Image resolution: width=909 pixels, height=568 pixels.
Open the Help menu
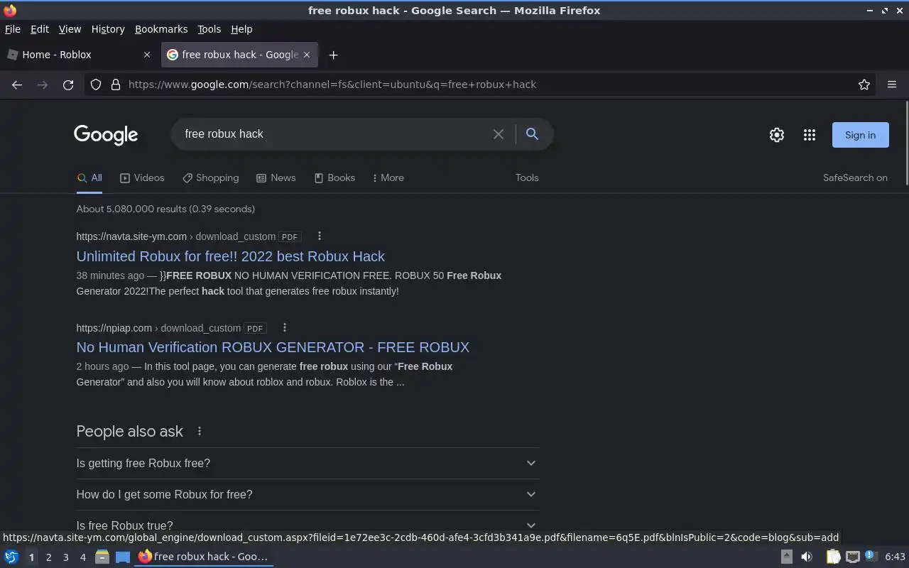coord(241,29)
